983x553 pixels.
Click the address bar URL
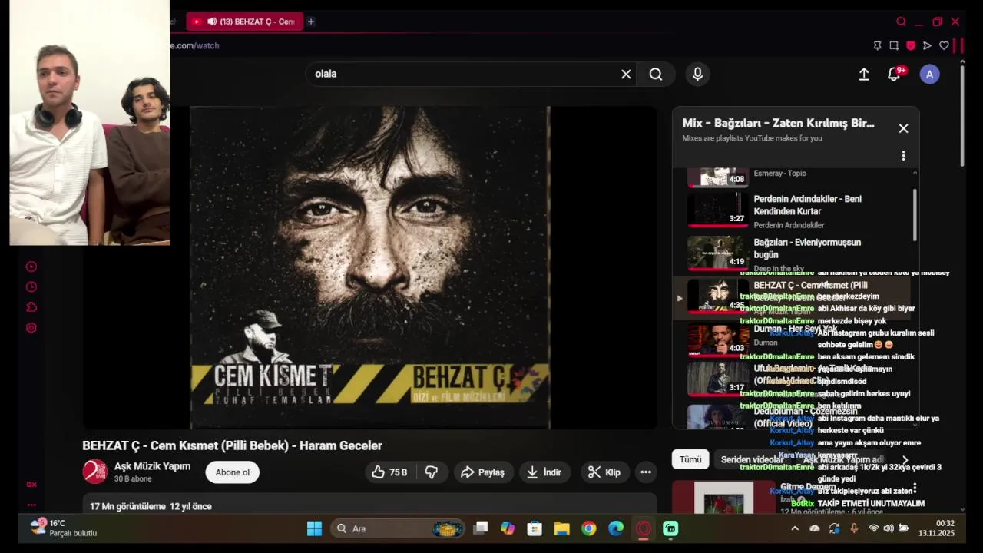pyautogui.click(x=195, y=45)
